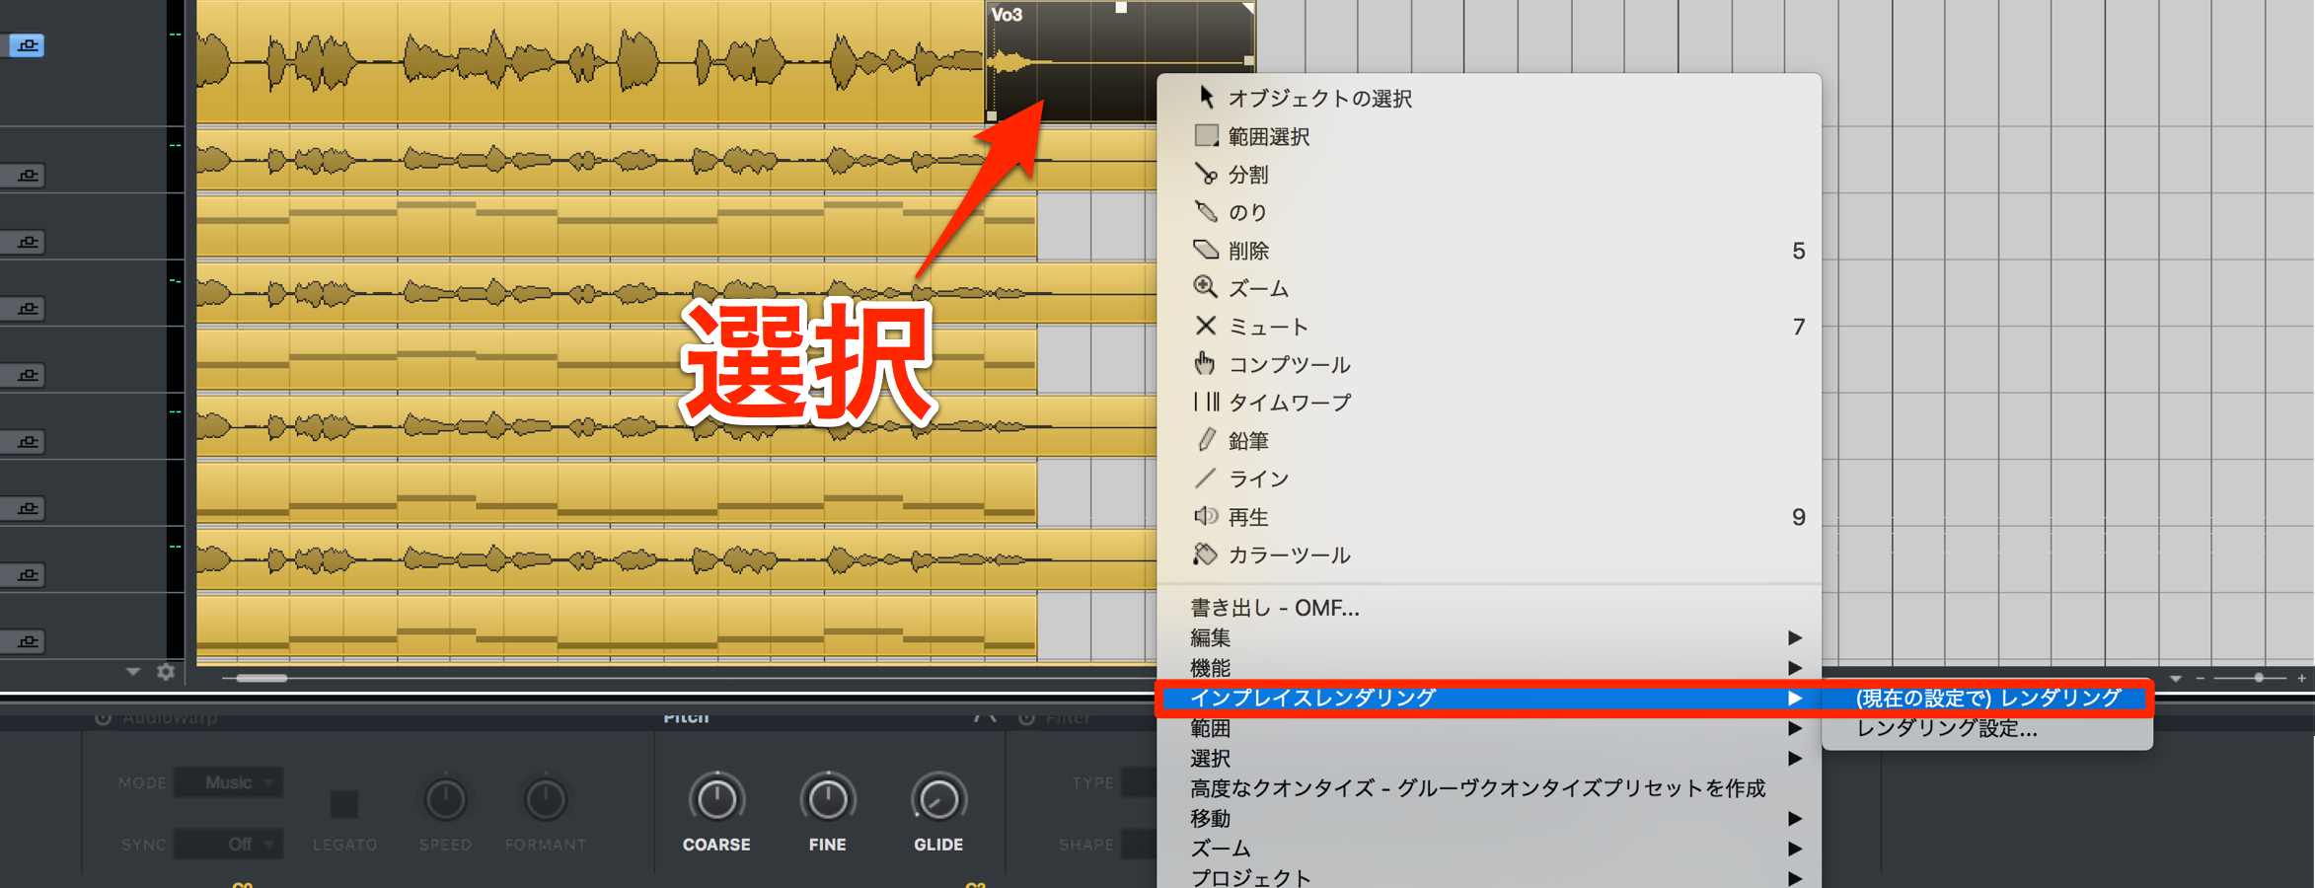The height and width of the screenshot is (888, 2315).
Task: Select the のり glue tool
Action: point(1490,212)
